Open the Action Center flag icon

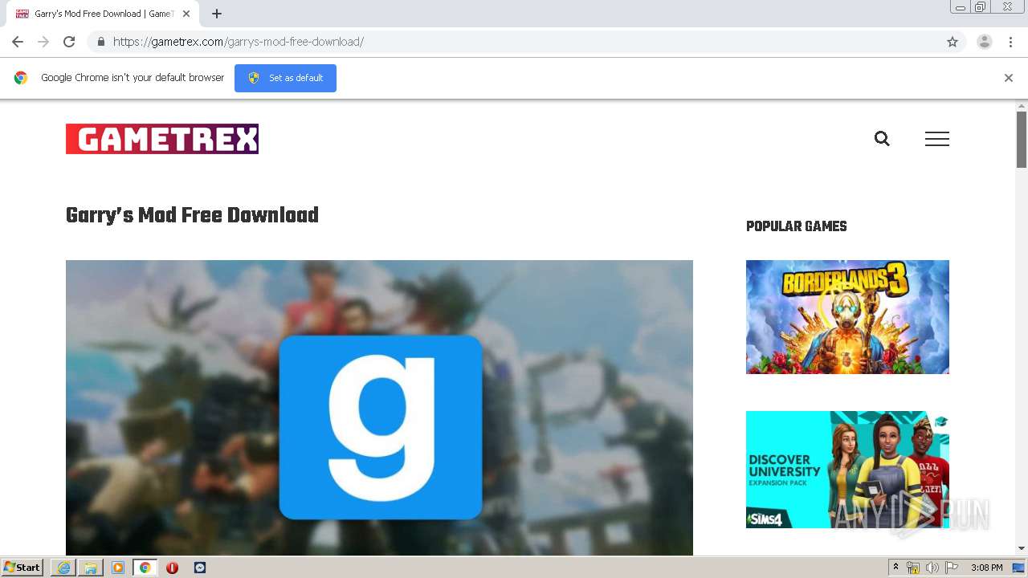[x=952, y=568]
